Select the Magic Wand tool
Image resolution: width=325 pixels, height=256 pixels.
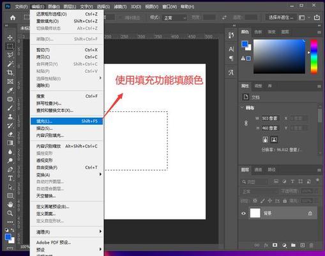point(10,64)
